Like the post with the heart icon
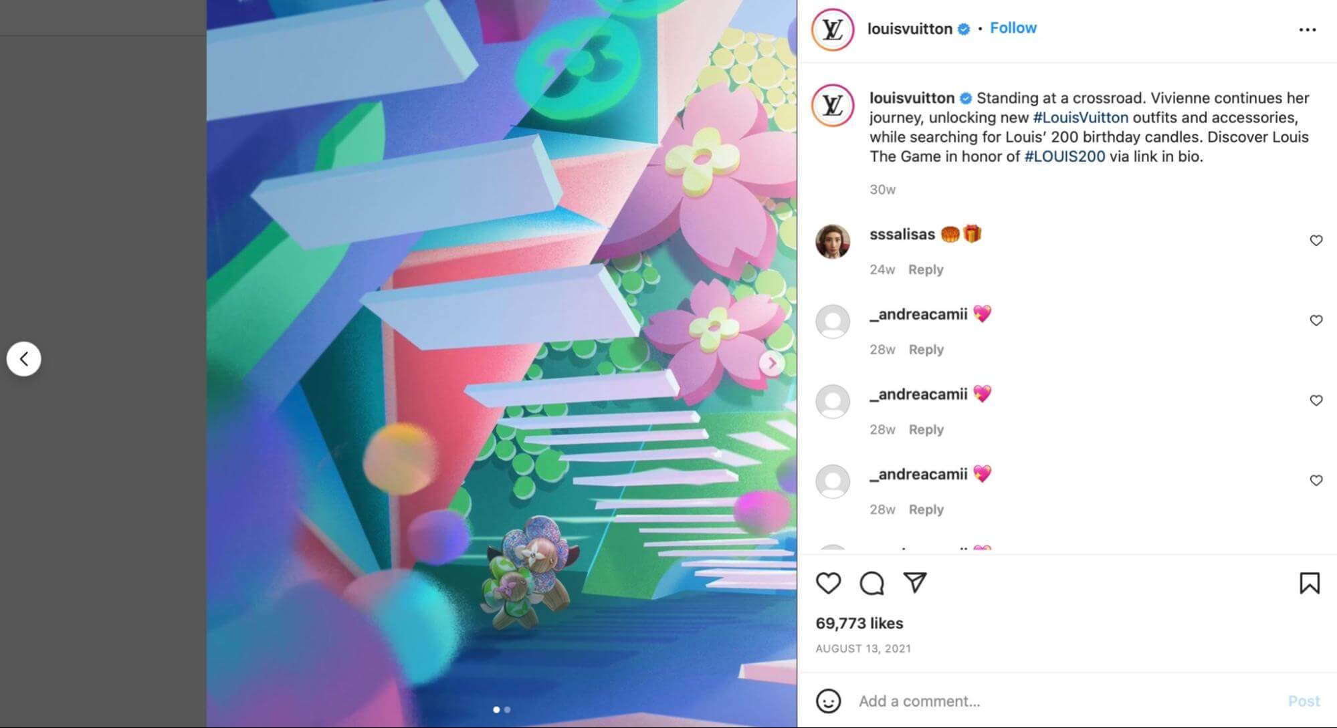Screen dimensions: 1337x728 click(828, 583)
